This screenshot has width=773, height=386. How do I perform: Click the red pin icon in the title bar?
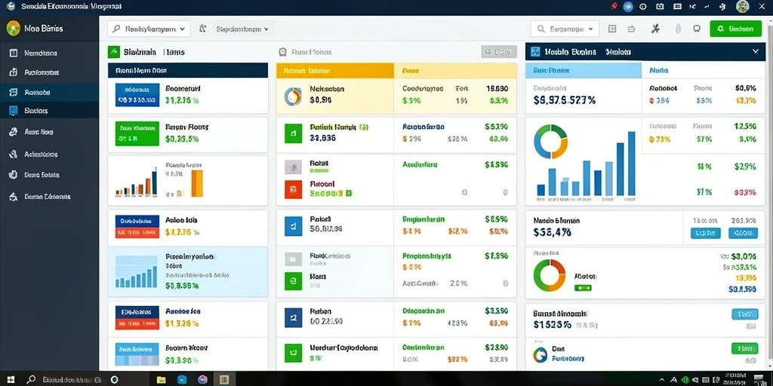[614, 6]
